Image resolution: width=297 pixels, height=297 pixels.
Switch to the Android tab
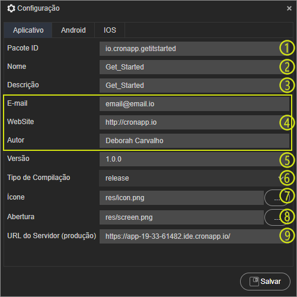pos(74,30)
